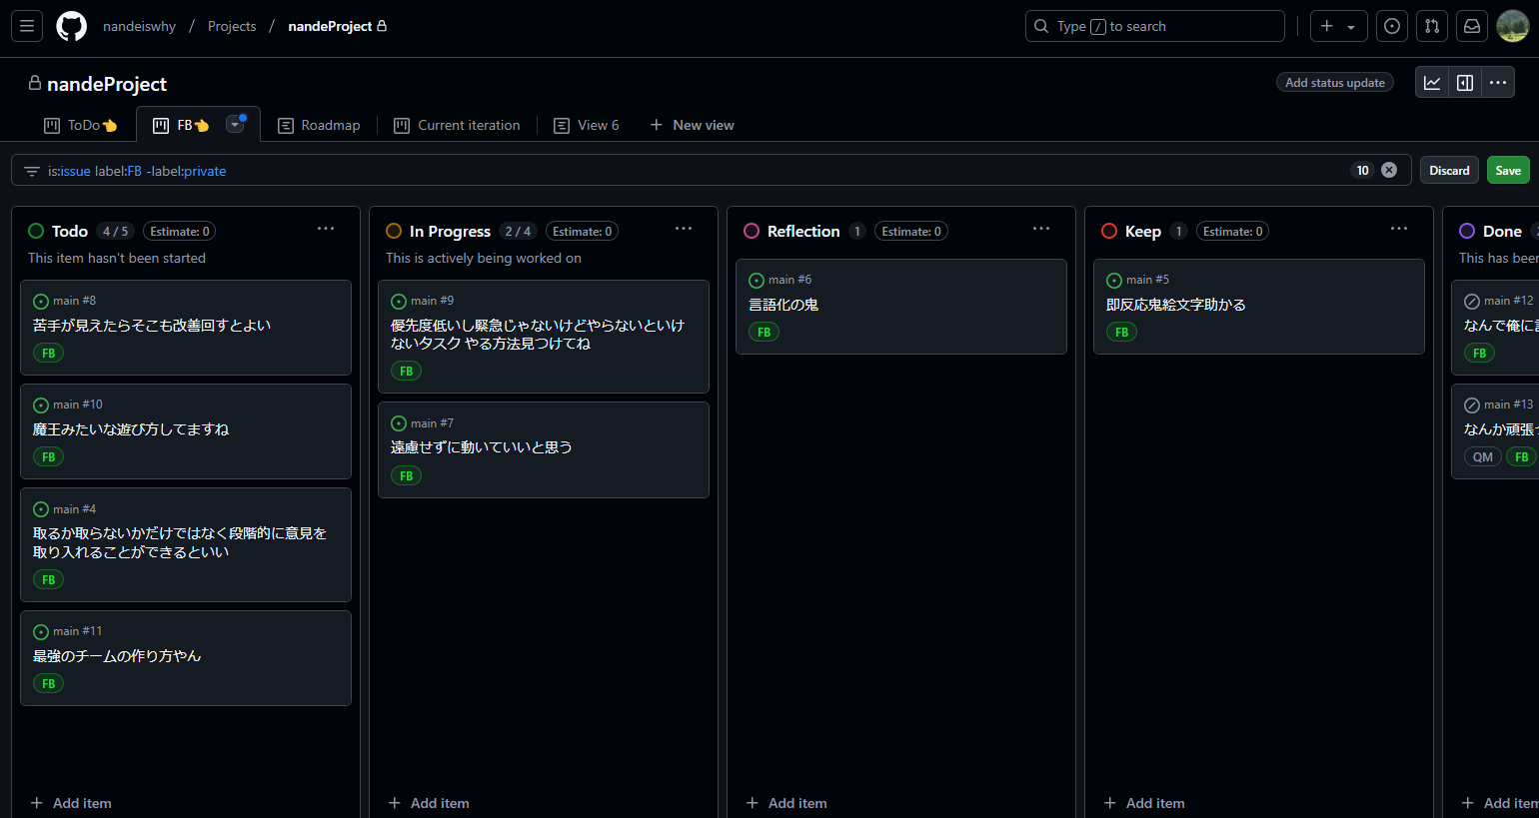
Task: Open the Todo column options menu
Action: (x=326, y=229)
